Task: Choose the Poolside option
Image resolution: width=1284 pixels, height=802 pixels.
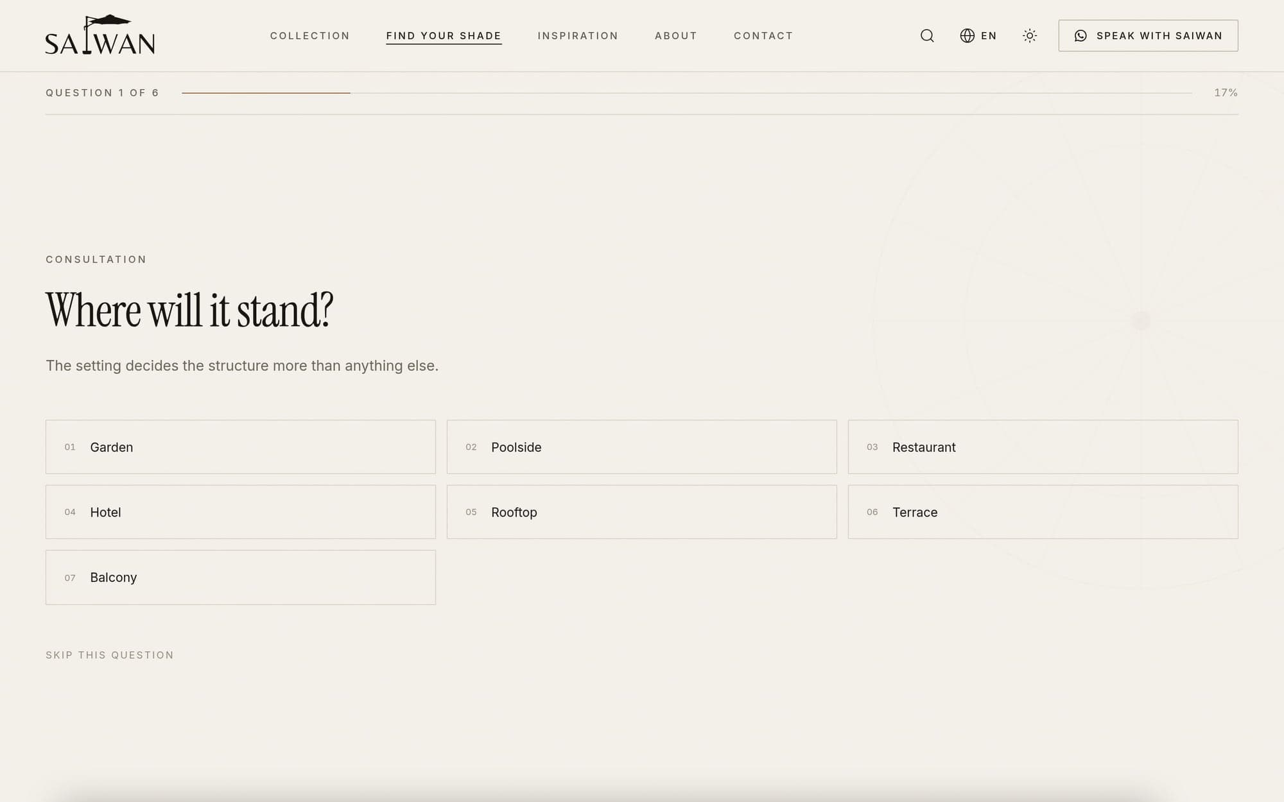Action: click(642, 447)
